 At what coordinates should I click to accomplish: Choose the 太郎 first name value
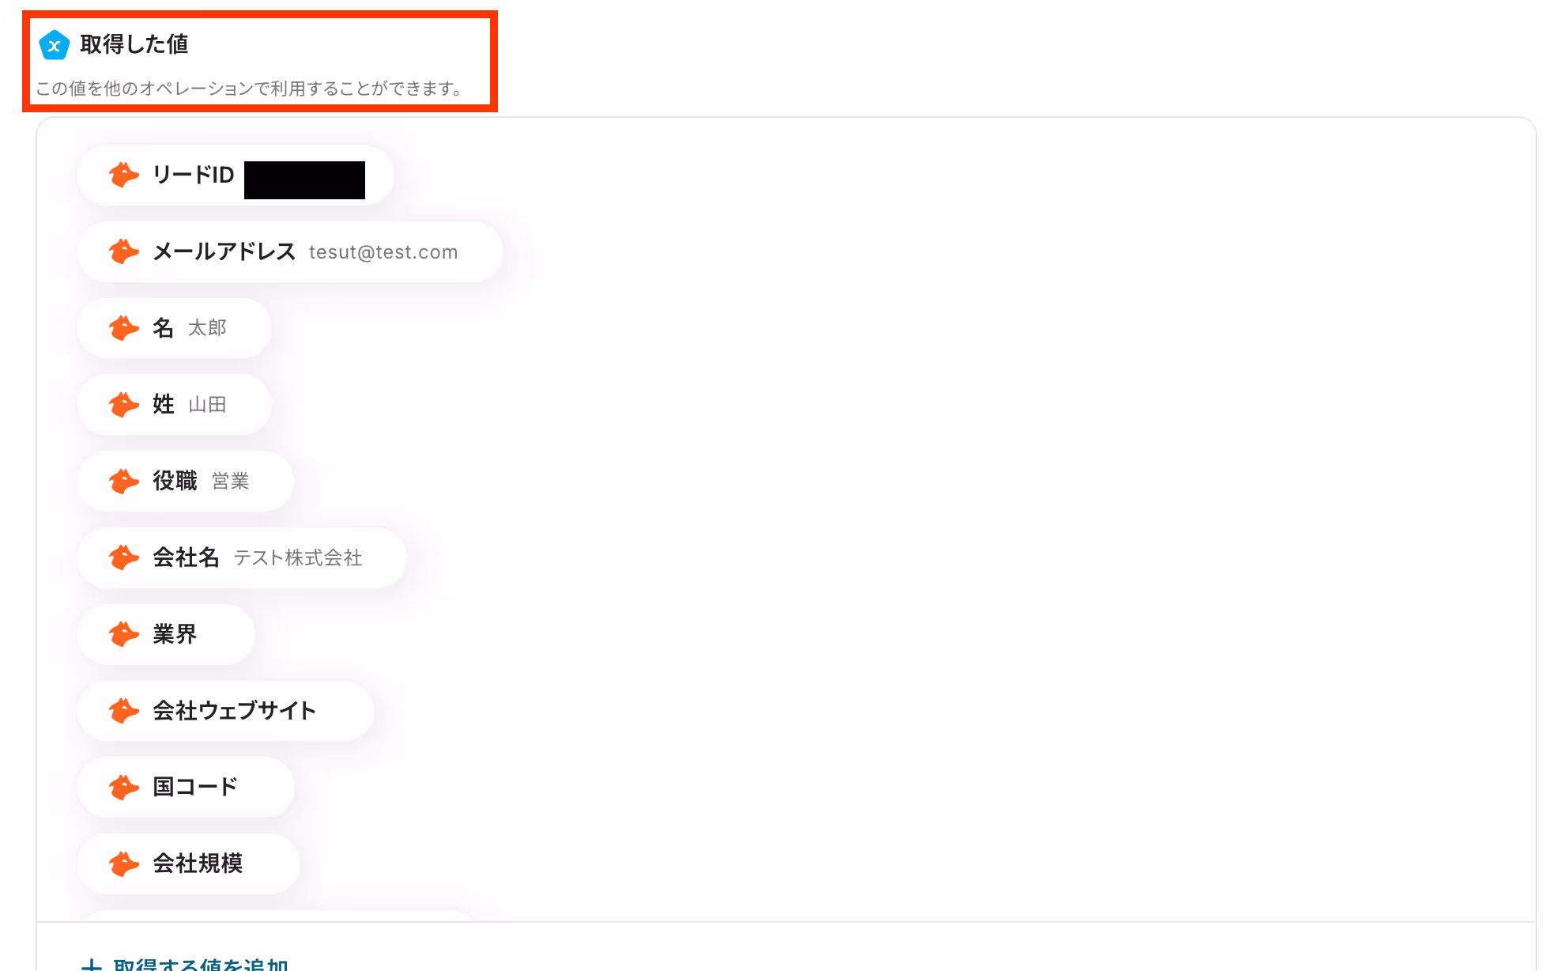point(207,328)
